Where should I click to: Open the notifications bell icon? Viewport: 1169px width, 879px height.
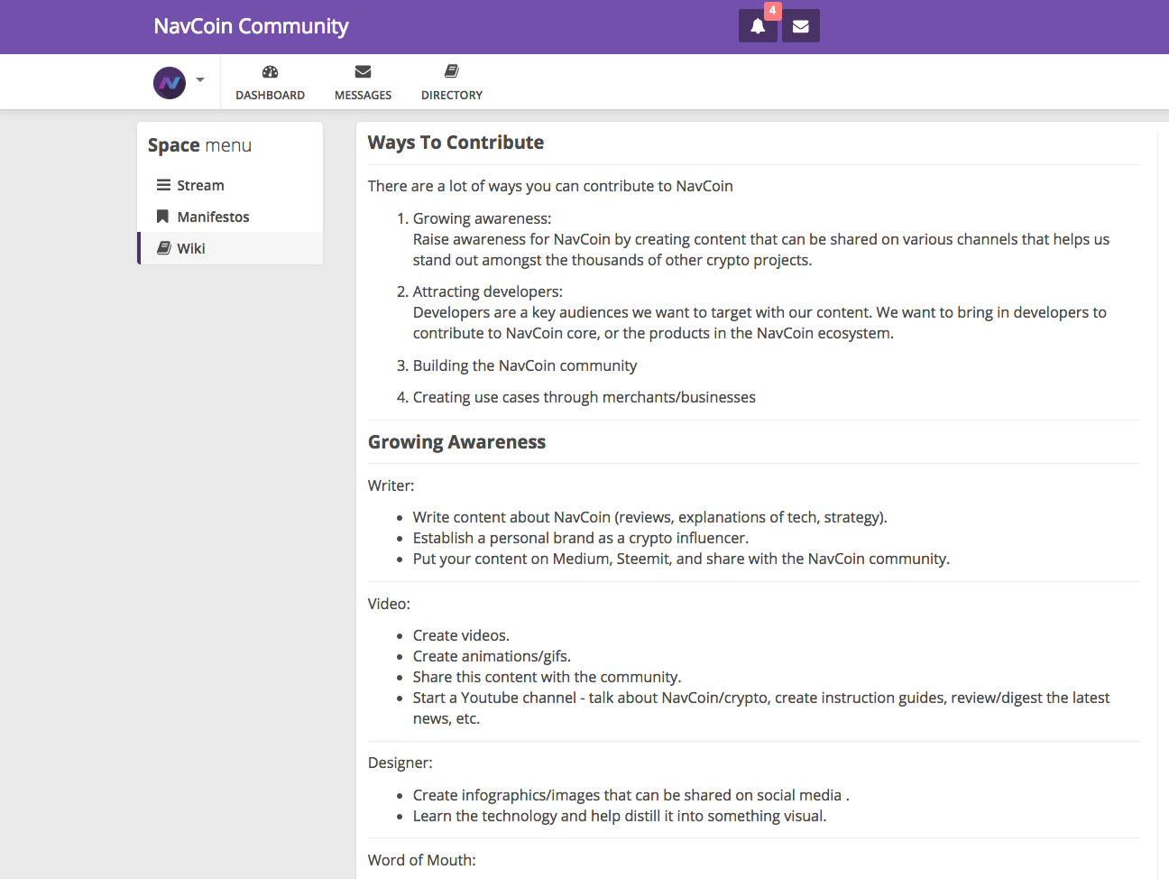pos(758,26)
